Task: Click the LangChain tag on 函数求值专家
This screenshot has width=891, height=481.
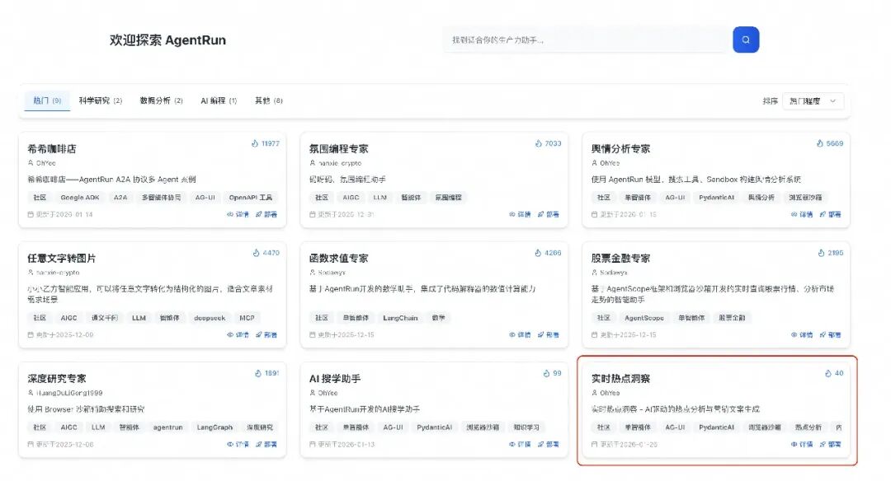Action: 401,317
